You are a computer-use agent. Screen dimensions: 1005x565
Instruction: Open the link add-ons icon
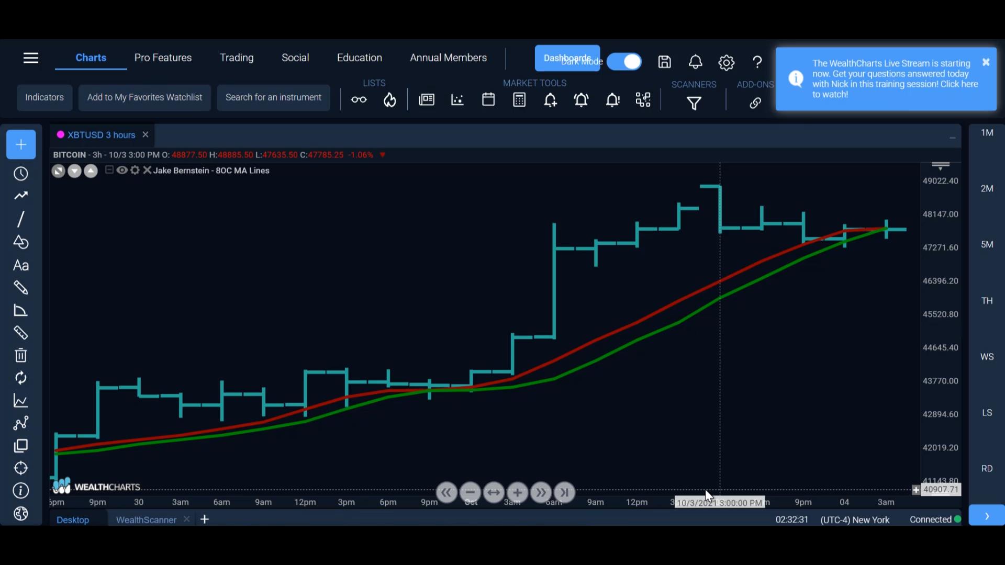[755, 103]
